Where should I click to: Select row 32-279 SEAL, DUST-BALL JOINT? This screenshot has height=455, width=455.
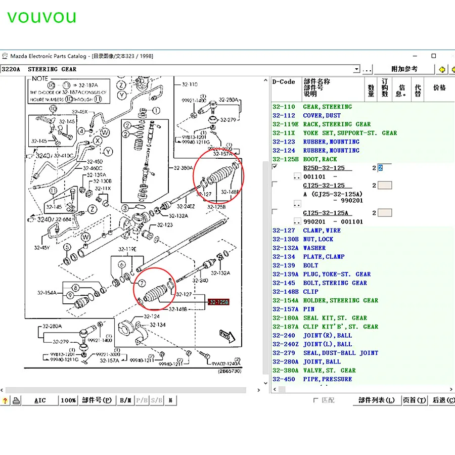point(362,353)
